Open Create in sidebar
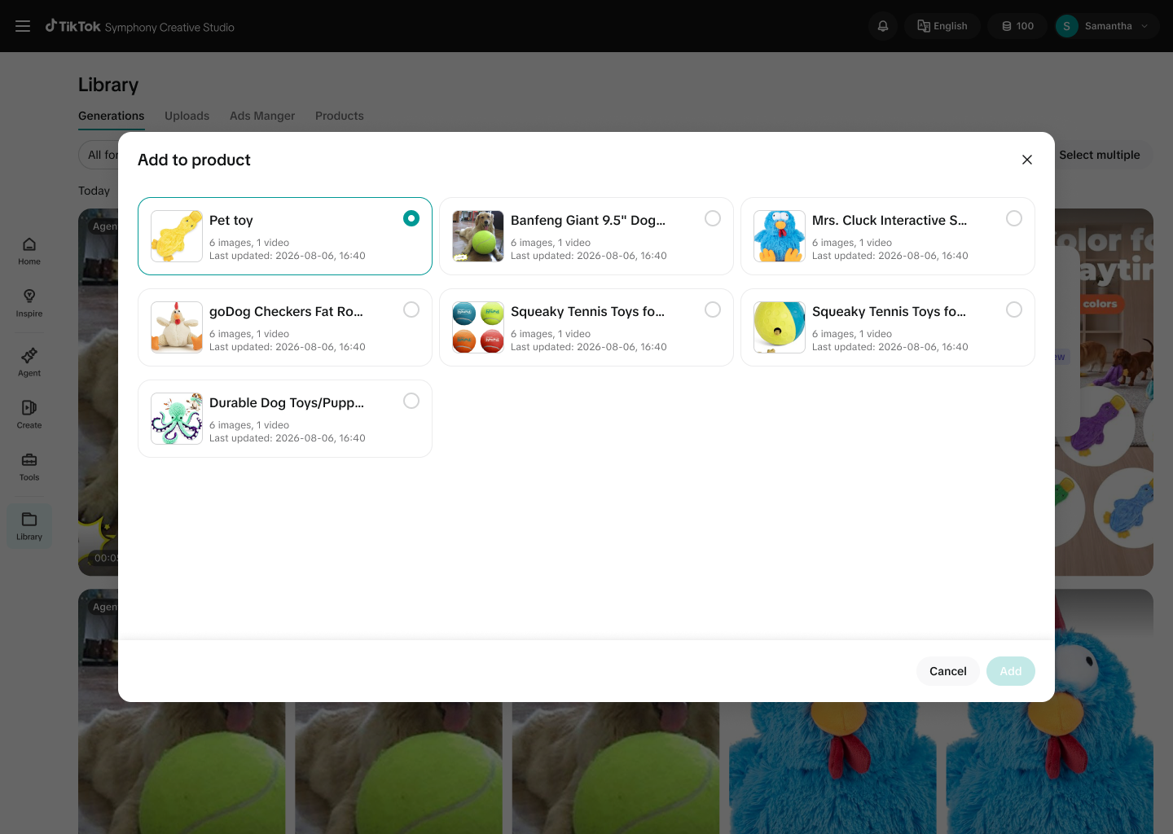Viewport: 1173px width, 834px height. [29, 415]
